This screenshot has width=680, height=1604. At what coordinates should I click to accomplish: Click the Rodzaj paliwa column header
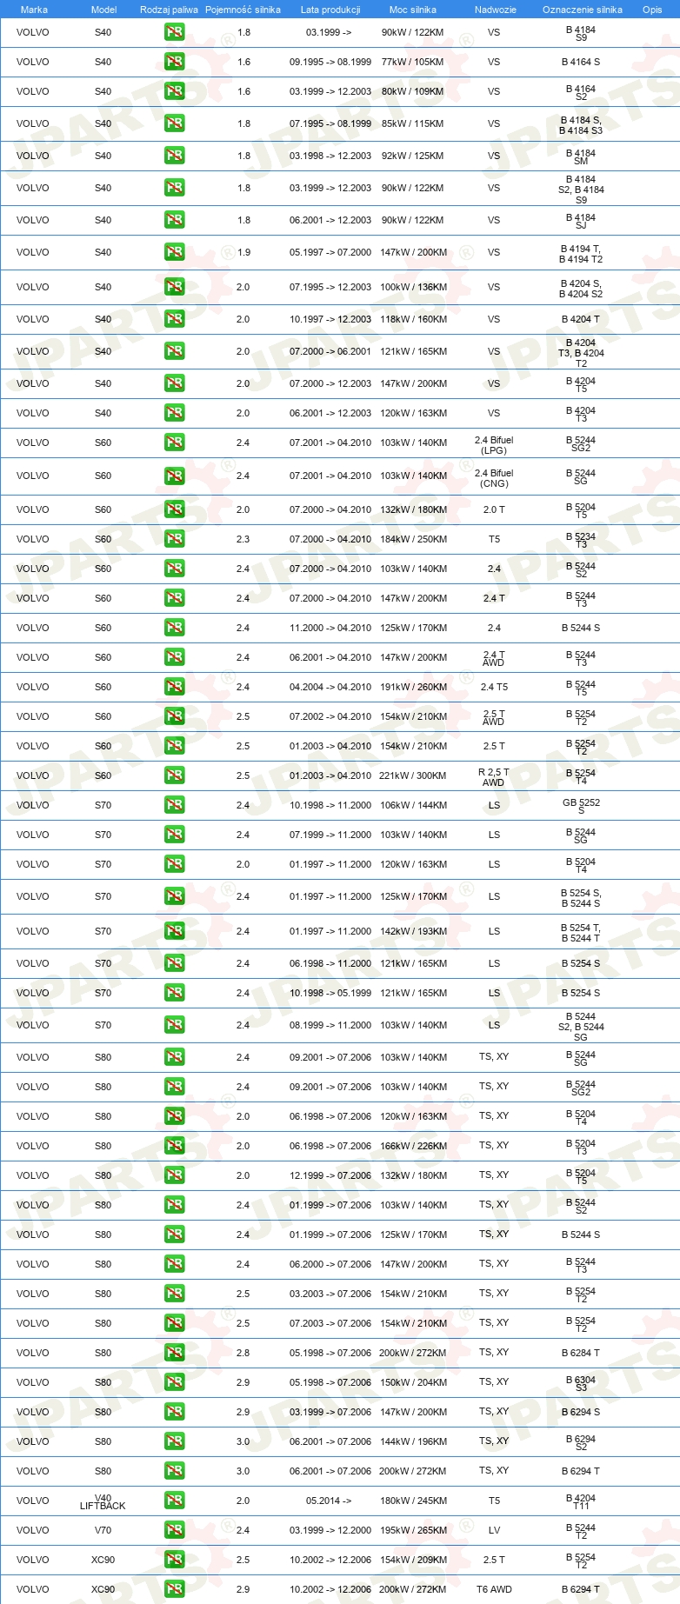coord(169,10)
